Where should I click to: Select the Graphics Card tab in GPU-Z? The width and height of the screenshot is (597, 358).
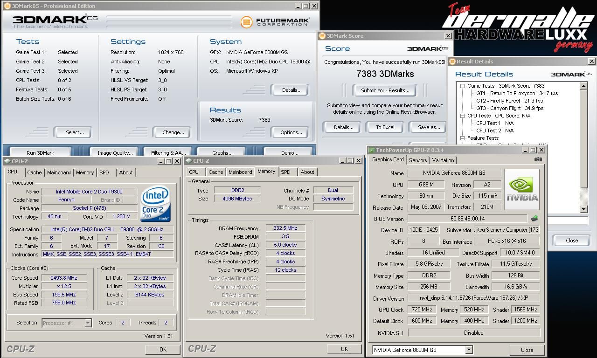tap(388, 159)
